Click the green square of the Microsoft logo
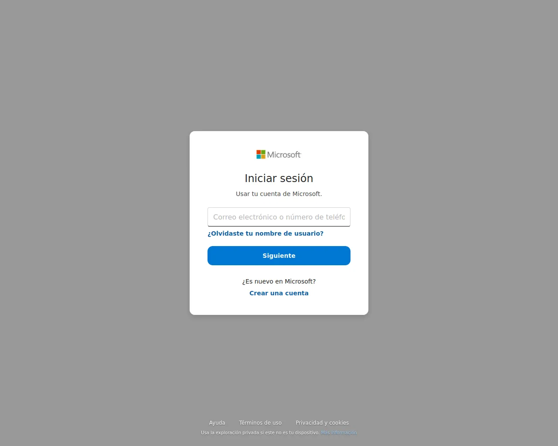 tap(263, 152)
